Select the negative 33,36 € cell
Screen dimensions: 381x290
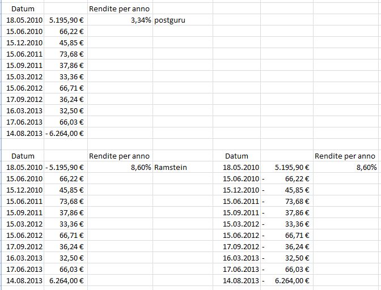[x=286, y=224]
